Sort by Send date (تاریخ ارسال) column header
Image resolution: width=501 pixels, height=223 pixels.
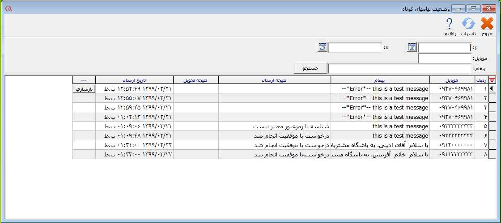pyautogui.click(x=134, y=80)
